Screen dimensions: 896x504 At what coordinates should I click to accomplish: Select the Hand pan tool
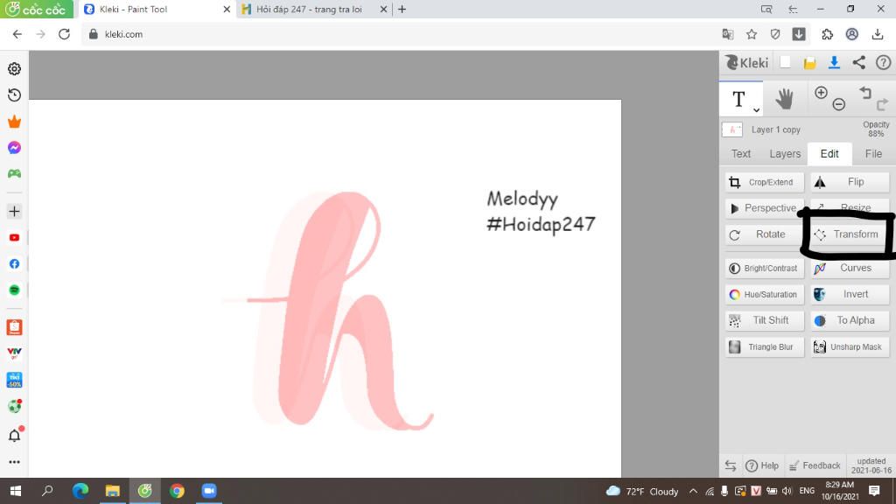(x=784, y=99)
